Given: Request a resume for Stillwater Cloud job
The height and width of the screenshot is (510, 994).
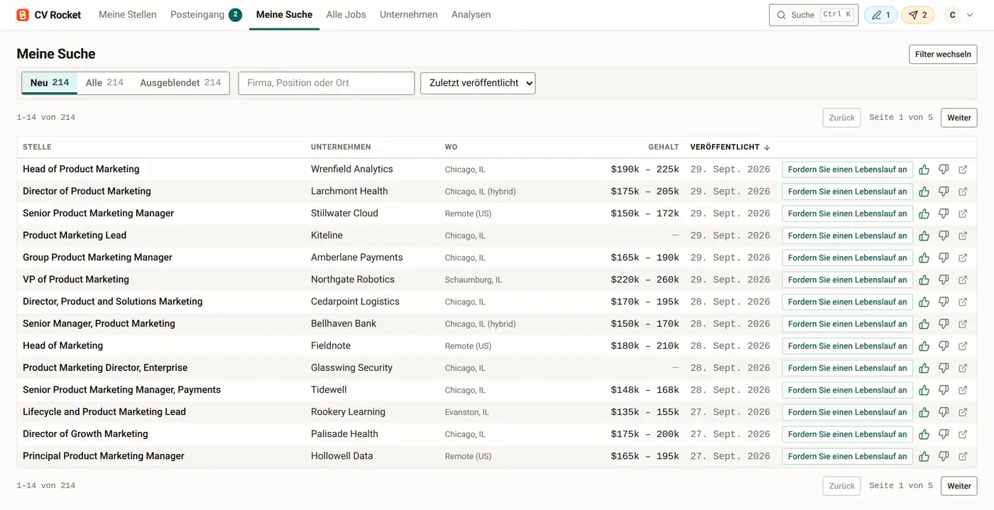Looking at the screenshot, I should coord(848,214).
